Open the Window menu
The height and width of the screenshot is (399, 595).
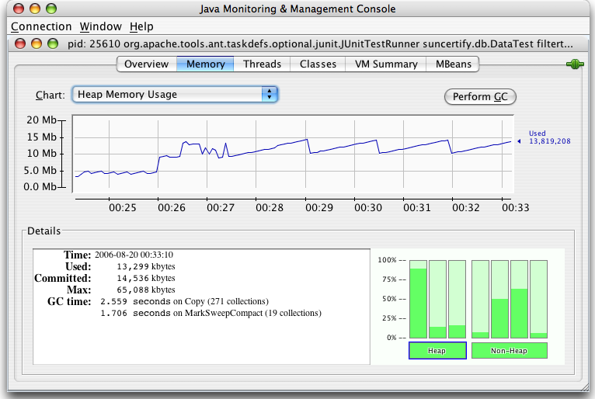100,26
